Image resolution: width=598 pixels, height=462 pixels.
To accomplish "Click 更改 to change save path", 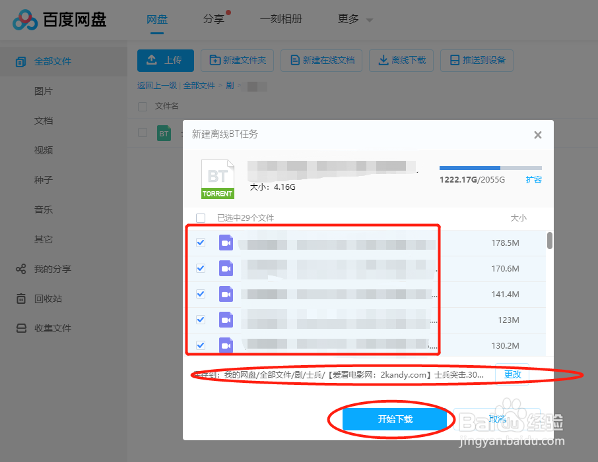I will click(x=512, y=374).
